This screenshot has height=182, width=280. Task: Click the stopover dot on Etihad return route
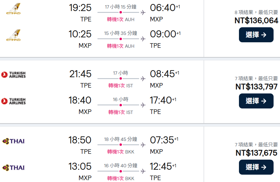(121, 39)
